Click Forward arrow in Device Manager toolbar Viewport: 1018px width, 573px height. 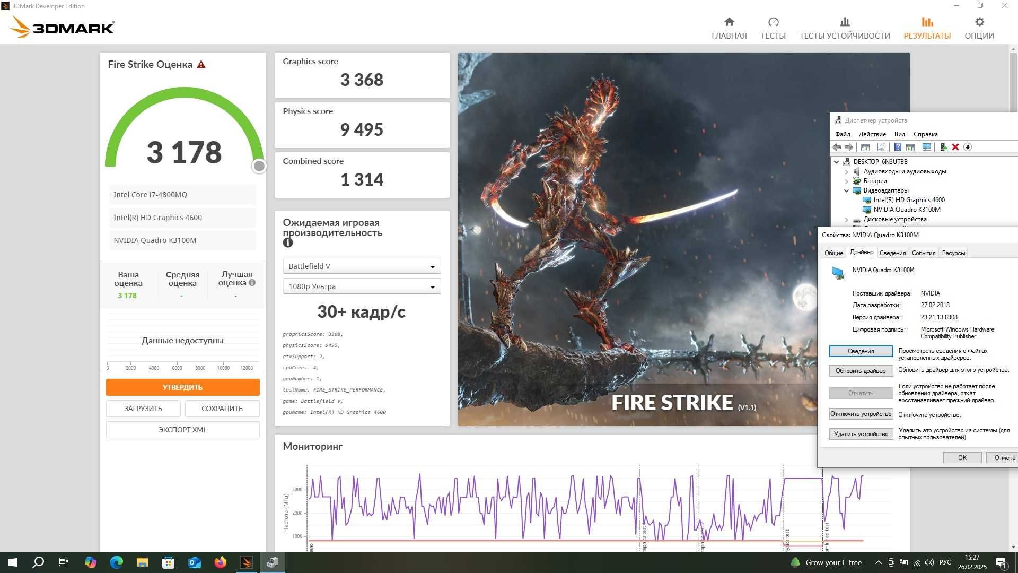click(849, 147)
